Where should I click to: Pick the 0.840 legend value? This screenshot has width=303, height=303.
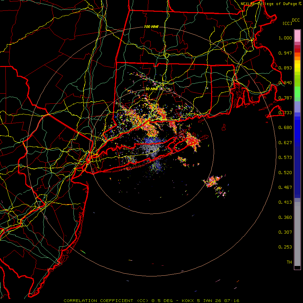[285, 83]
